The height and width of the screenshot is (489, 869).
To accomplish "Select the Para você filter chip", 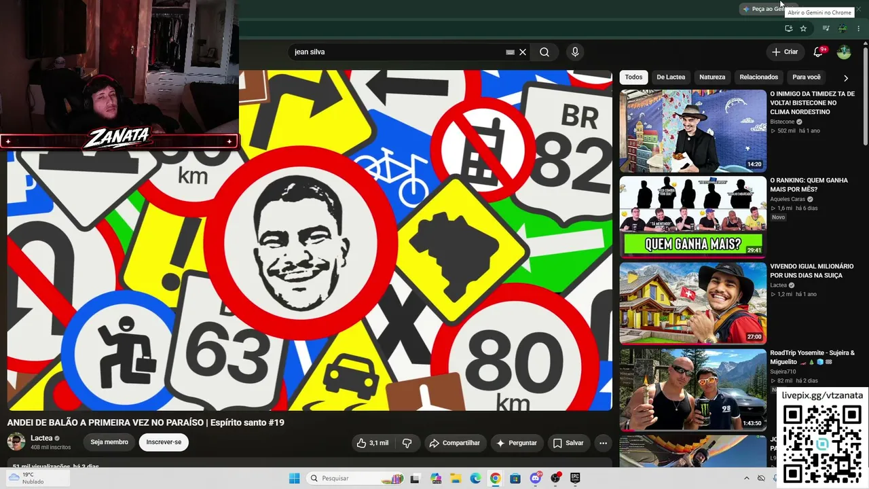I will coord(807,77).
